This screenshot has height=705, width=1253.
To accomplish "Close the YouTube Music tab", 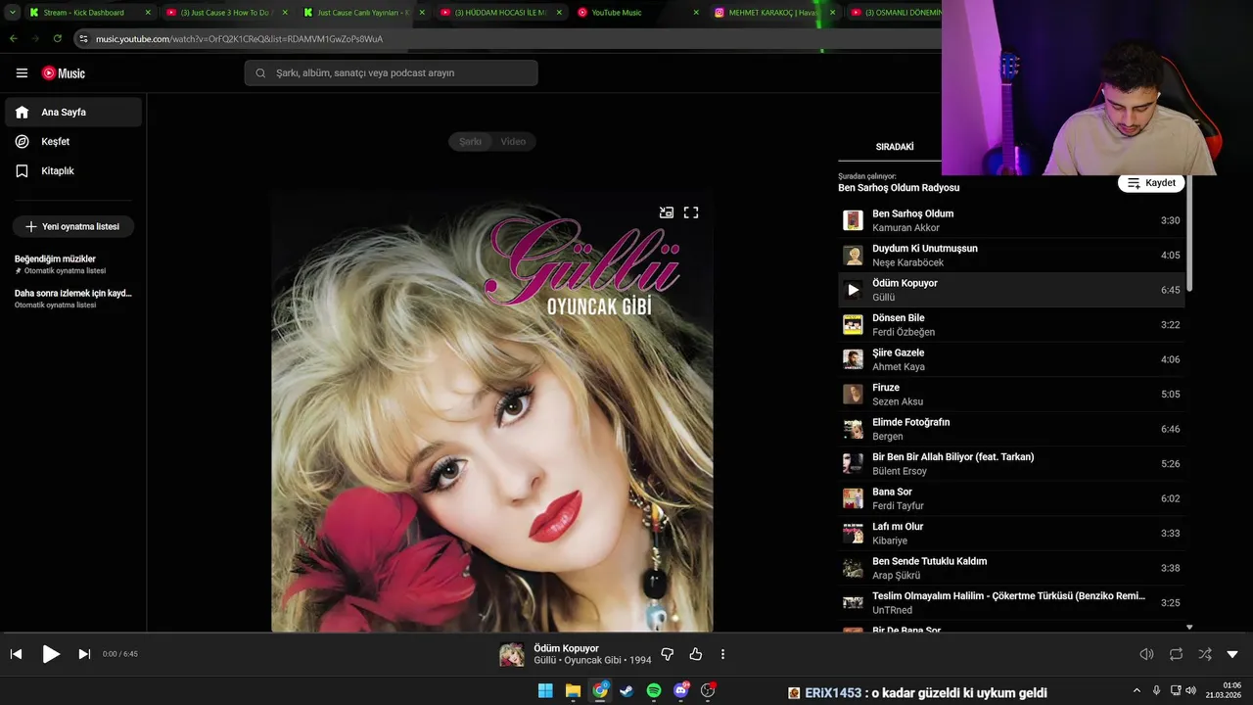I will coord(696,13).
